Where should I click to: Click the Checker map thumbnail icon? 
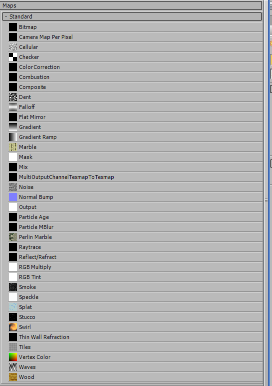[x=13, y=57]
